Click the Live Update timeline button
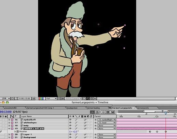Screen dimensions: 177x139 coord(92,112)
